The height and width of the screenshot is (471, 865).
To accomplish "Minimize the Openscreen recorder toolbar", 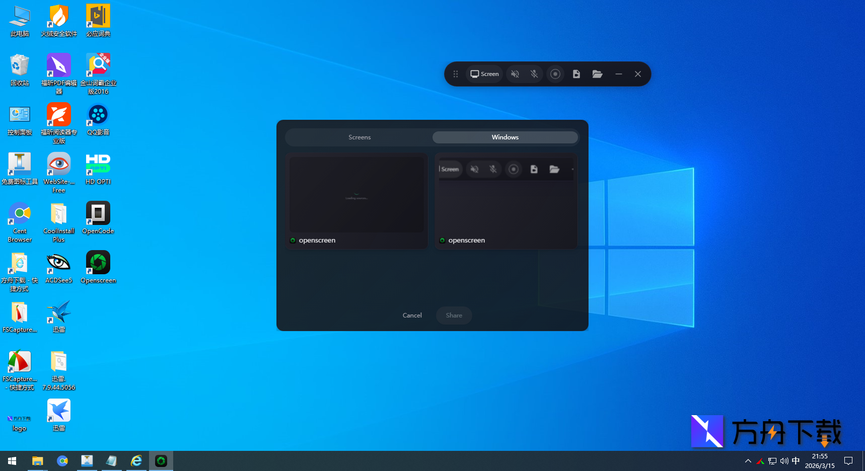I will click(x=618, y=74).
